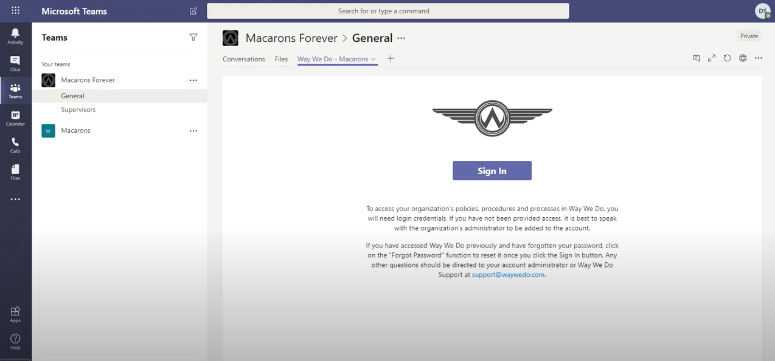Filter the teams list

[x=193, y=37]
